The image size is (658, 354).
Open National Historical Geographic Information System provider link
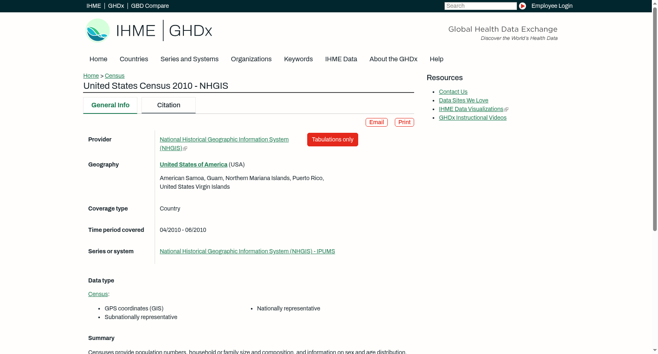pyautogui.click(x=224, y=143)
